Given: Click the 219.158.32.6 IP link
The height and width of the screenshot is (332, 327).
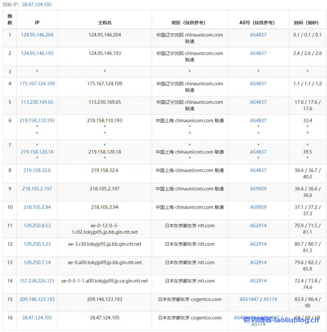Looking at the screenshot, I should pos(37,170).
